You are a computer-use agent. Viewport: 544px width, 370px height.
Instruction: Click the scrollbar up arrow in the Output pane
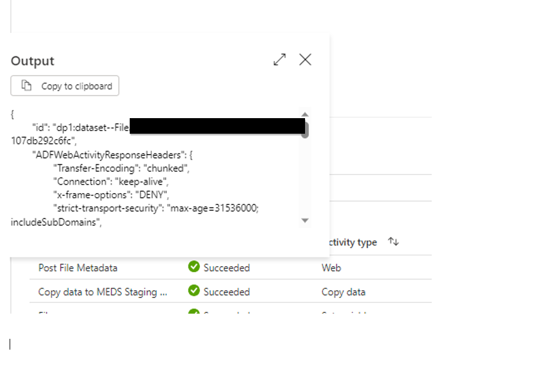(x=305, y=113)
